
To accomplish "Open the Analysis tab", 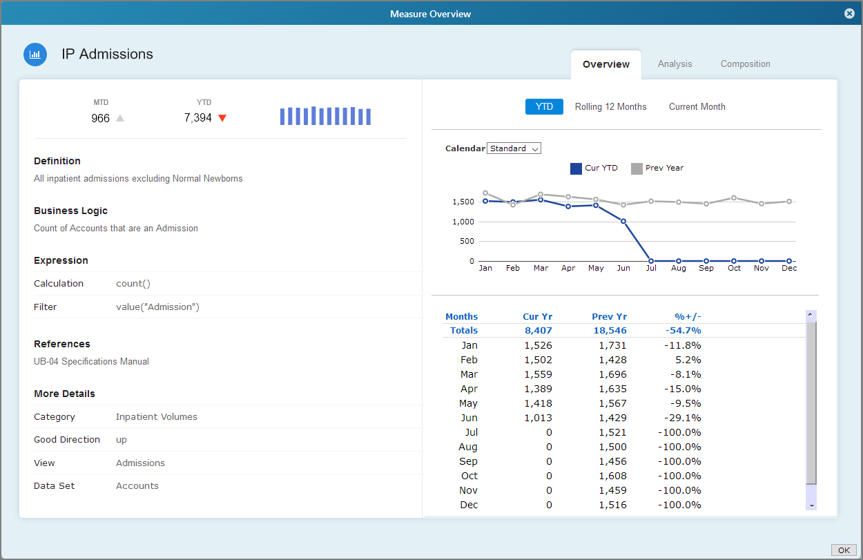I will coord(675,64).
